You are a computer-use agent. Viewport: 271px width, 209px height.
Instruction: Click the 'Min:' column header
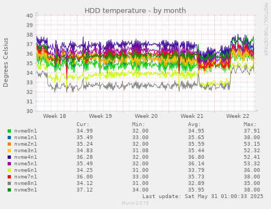[138, 124]
